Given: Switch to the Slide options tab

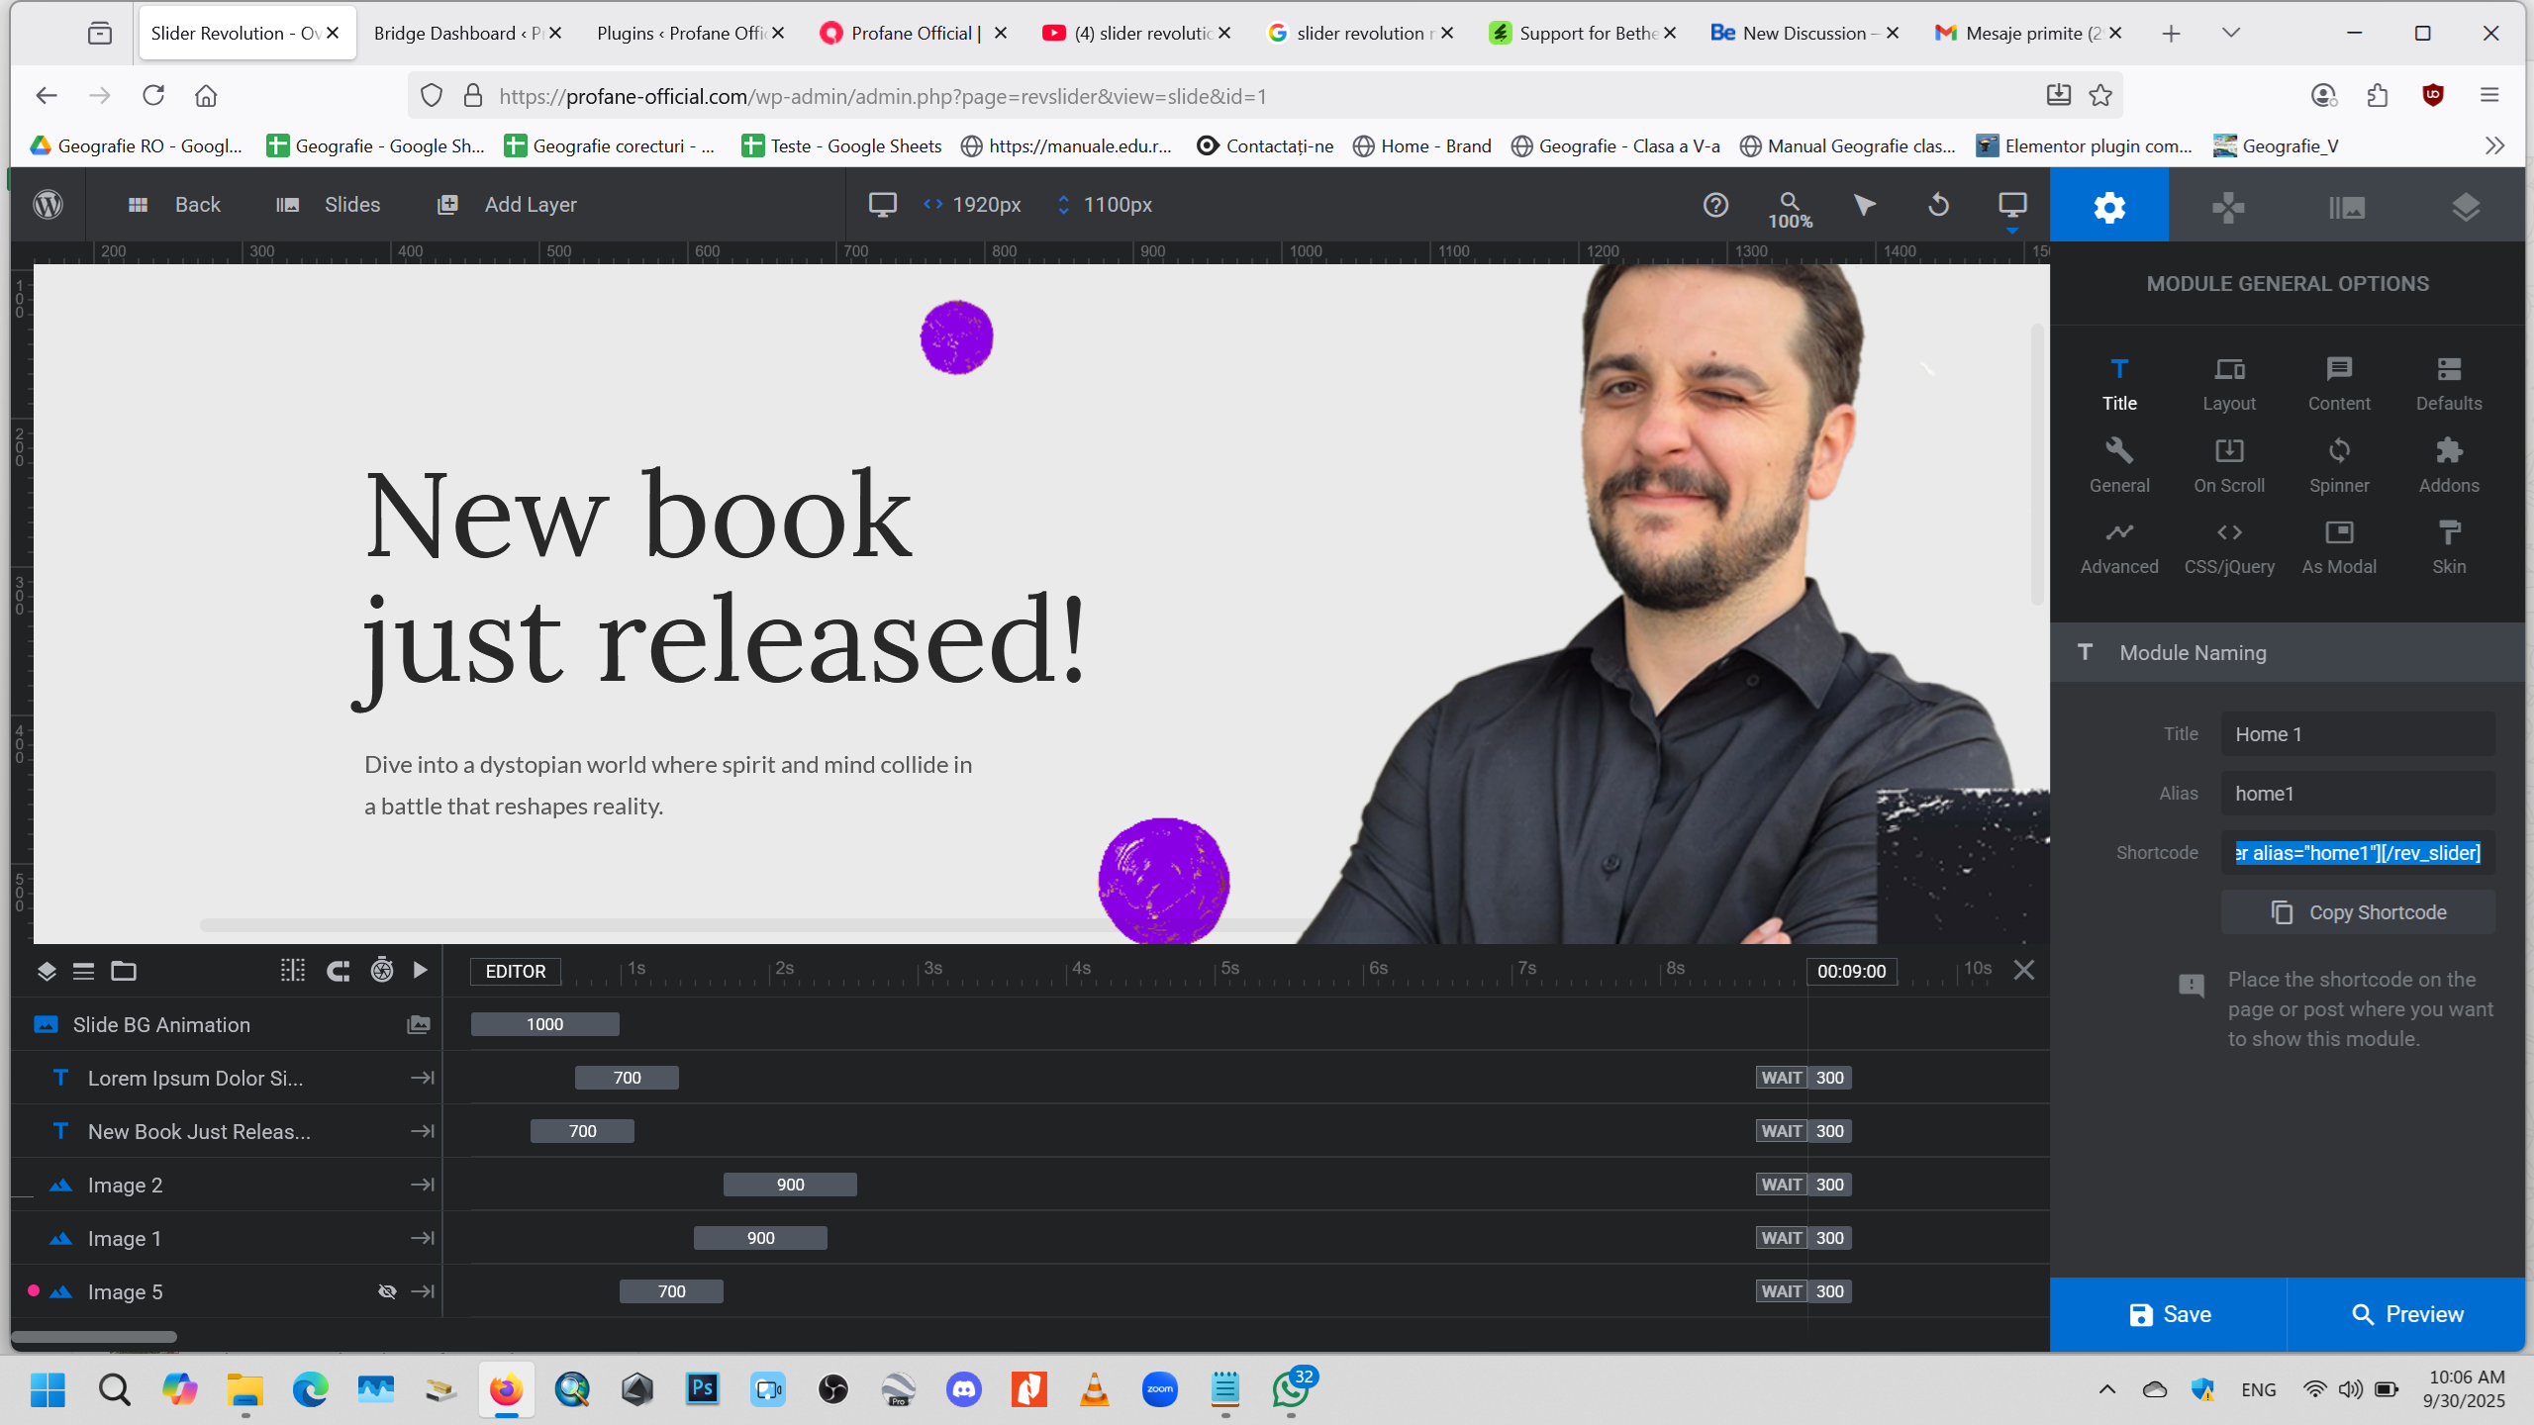Looking at the screenshot, I should pyautogui.click(x=2346, y=207).
